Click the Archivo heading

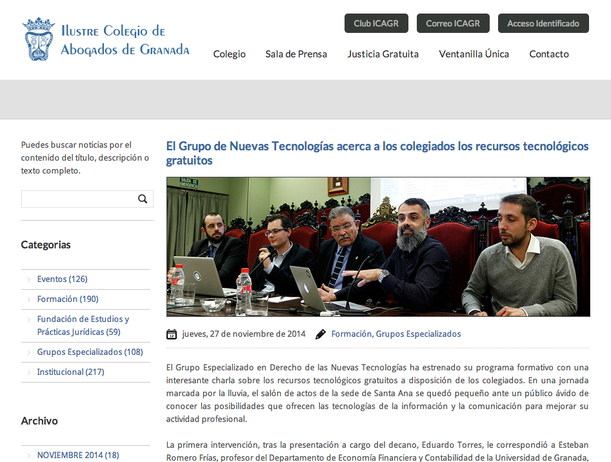click(x=39, y=421)
